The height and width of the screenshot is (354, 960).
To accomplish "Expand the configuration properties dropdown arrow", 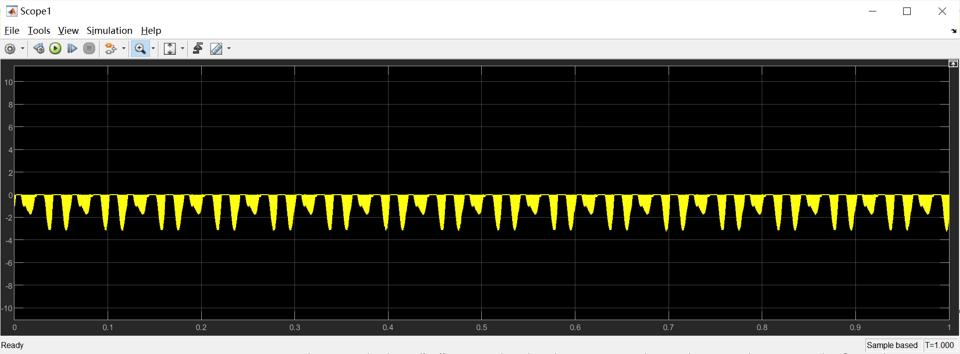I will pyautogui.click(x=22, y=49).
